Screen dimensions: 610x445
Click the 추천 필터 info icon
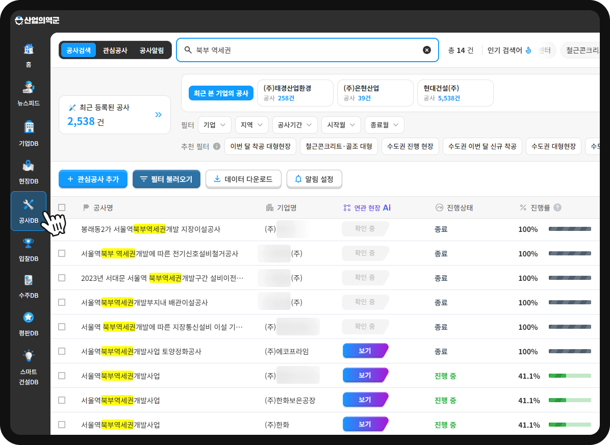click(x=217, y=146)
